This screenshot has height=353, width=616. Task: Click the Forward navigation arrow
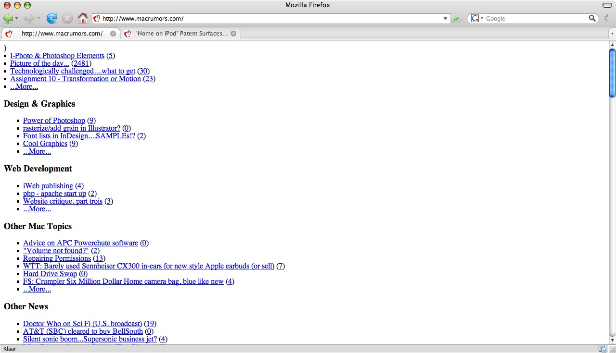(29, 18)
